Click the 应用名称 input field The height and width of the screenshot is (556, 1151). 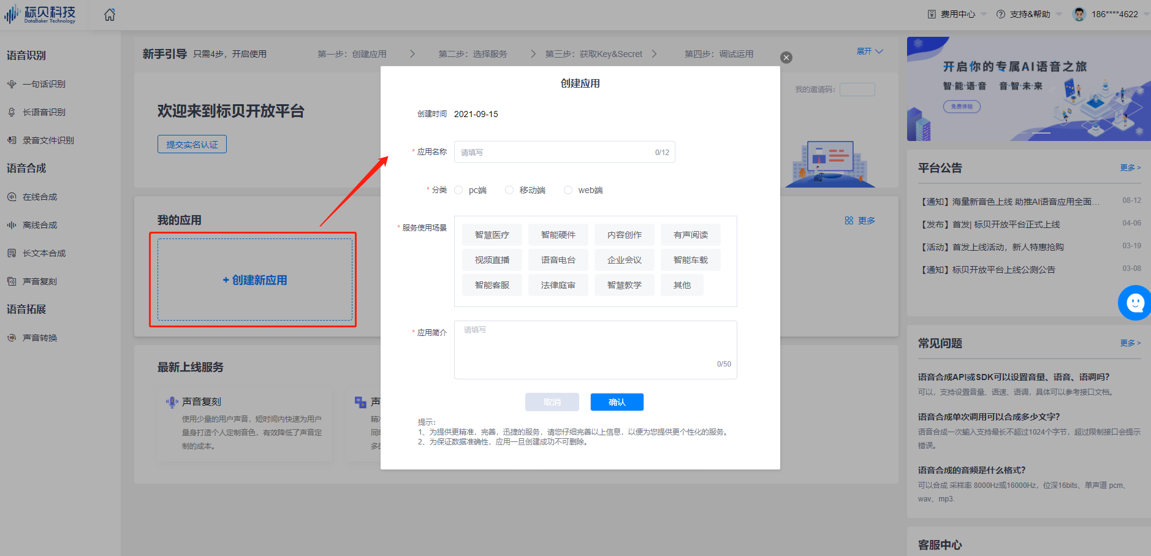pyautogui.click(x=564, y=151)
